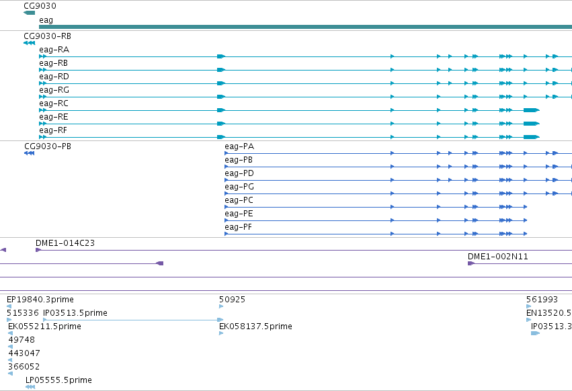Select the LP05555.5prime arrows

[x=30, y=387]
